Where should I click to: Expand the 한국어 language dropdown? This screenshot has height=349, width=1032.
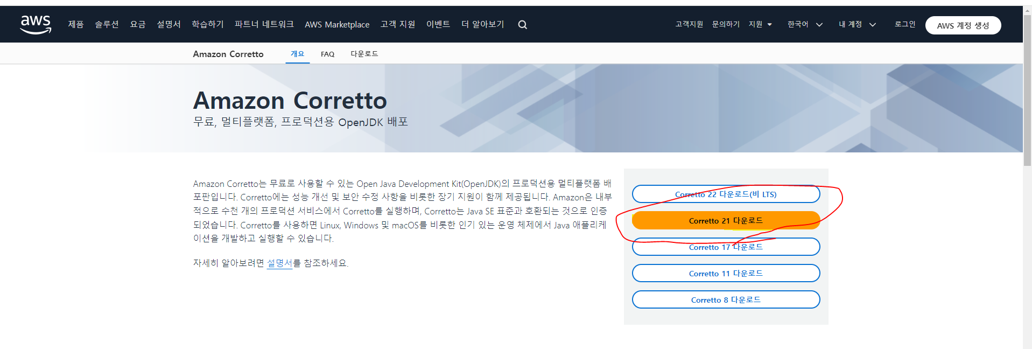805,24
